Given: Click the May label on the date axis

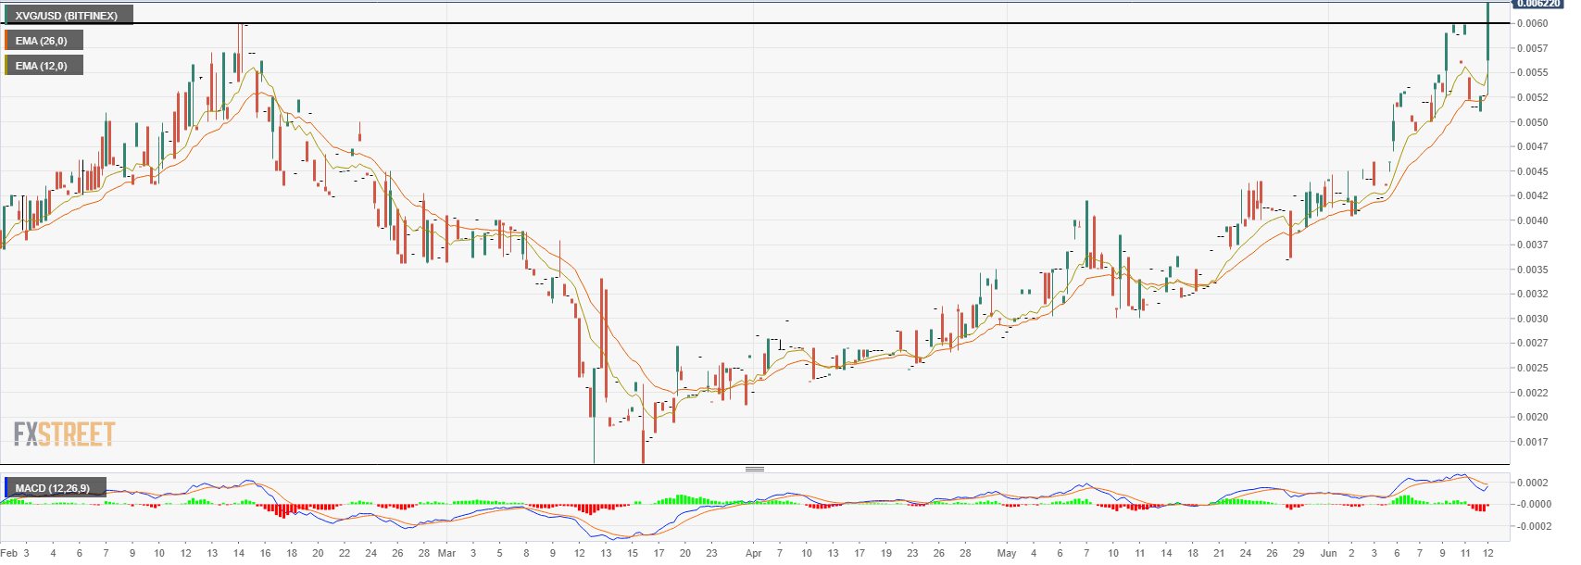Looking at the screenshot, I should tap(1007, 553).
